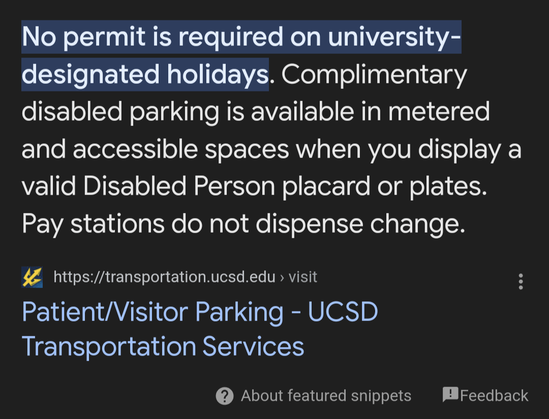Click the vertical dots beside the search result
This screenshot has width=549, height=419.
(x=521, y=281)
